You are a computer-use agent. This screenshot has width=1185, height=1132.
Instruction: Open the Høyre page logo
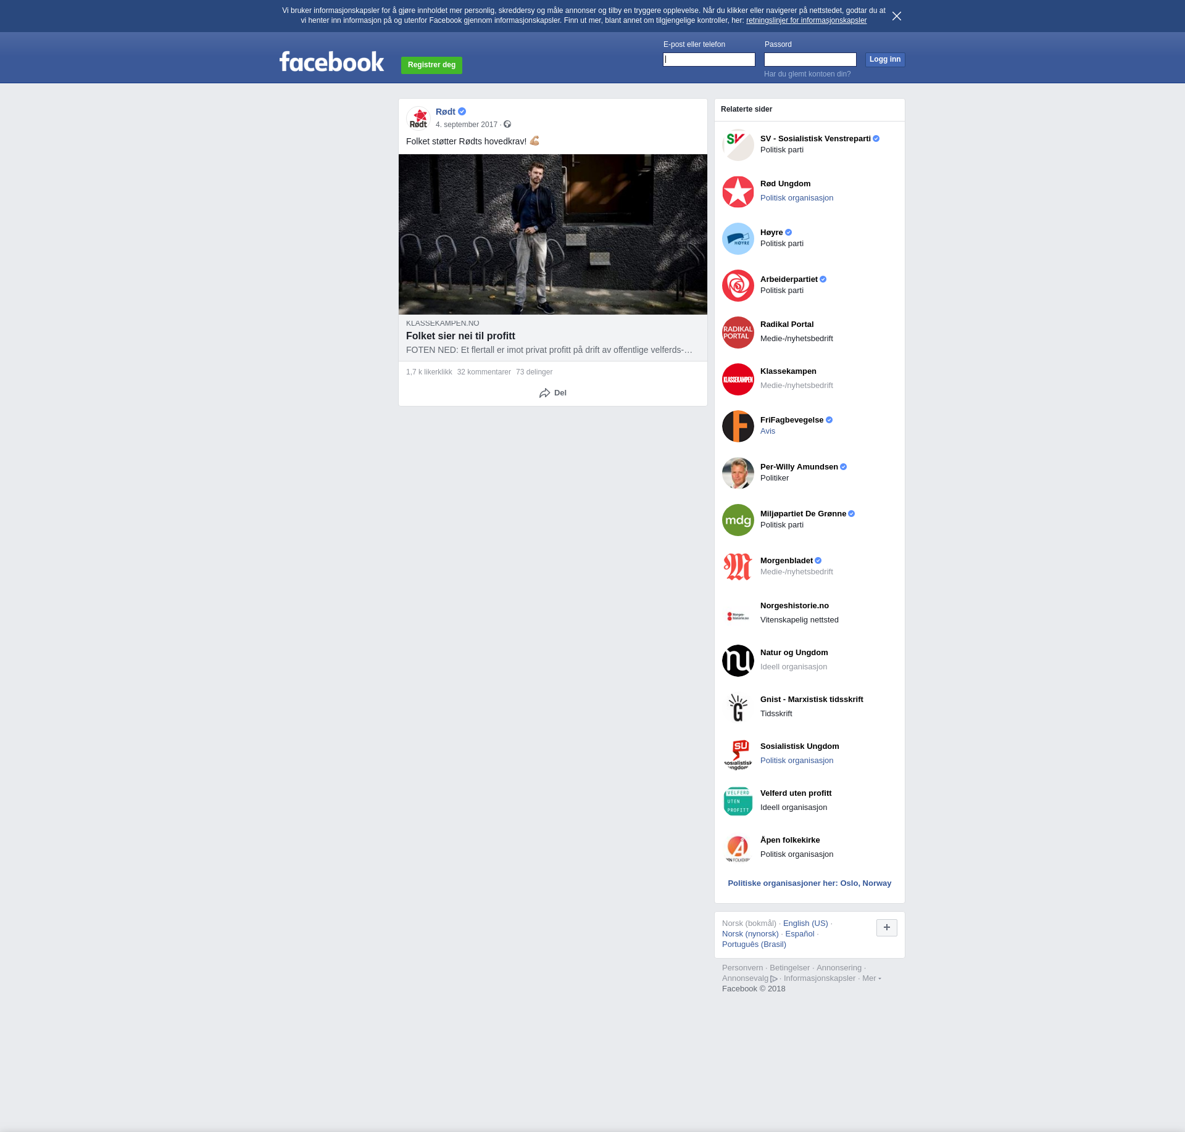(x=738, y=239)
